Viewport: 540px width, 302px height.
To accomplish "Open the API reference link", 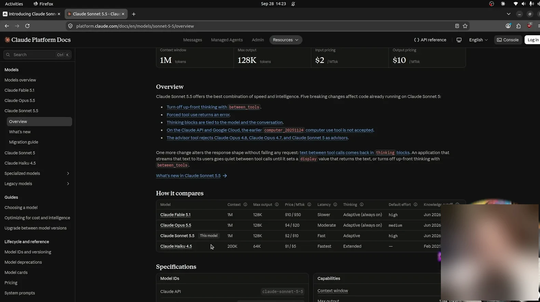I will coord(430,40).
